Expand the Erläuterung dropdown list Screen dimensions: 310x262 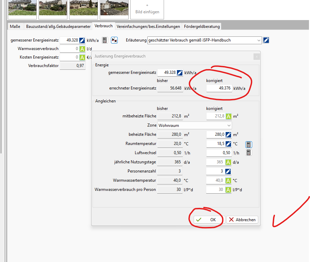pyautogui.click(x=259, y=40)
